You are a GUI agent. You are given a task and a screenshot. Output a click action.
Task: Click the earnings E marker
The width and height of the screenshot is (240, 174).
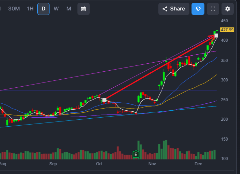pos(136,155)
